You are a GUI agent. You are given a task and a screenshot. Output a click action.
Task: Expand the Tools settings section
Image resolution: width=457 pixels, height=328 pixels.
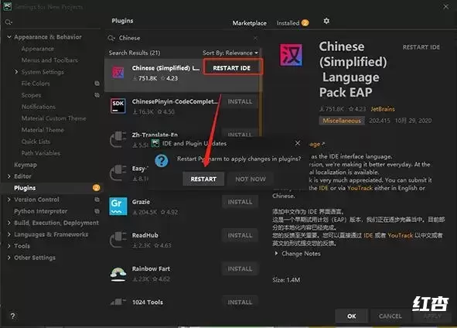pos(9,246)
